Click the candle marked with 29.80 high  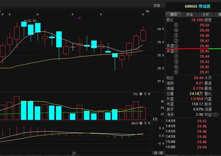pos(24,24)
